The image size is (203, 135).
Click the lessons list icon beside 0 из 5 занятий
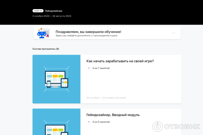[89, 122]
